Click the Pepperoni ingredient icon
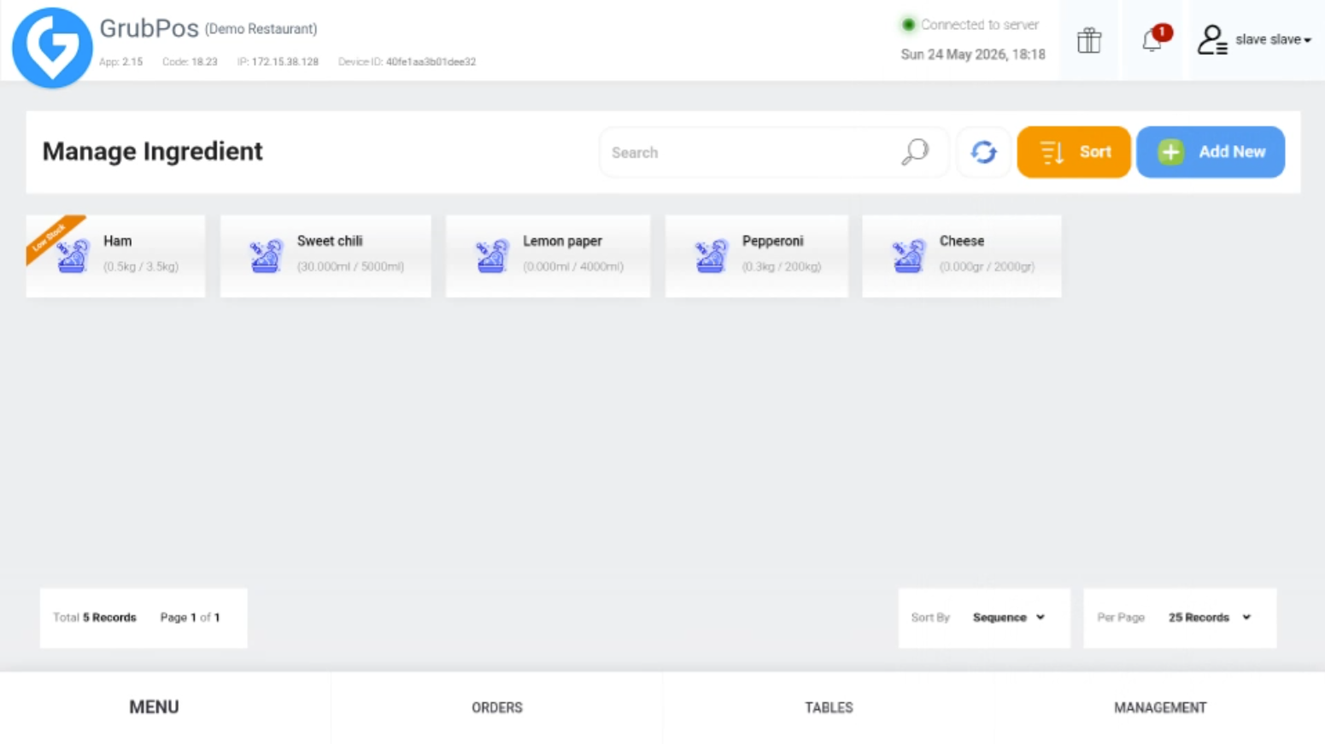Image resolution: width=1325 pixels, height=744 pixels. point(711,255)
